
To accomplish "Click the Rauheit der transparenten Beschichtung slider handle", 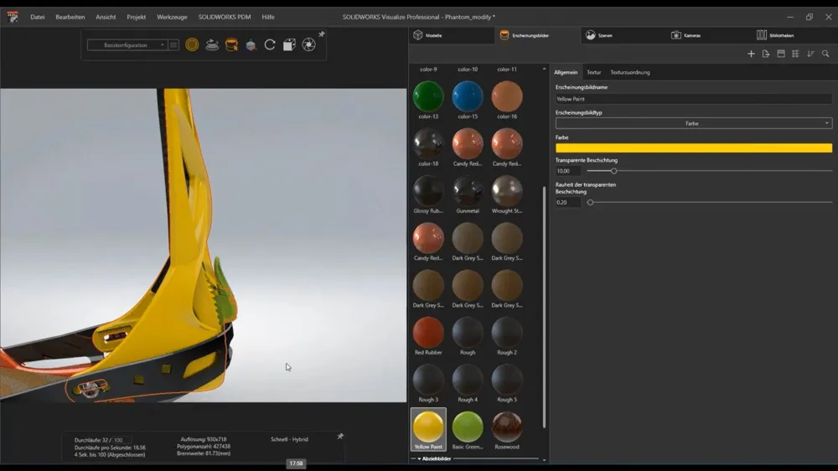I will pyautogui.click(x=590, y=203).
